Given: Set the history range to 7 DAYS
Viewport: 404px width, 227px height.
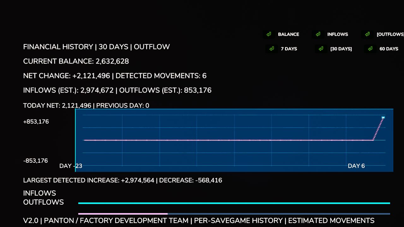Looking at the screenshot, I should point(289,49).
